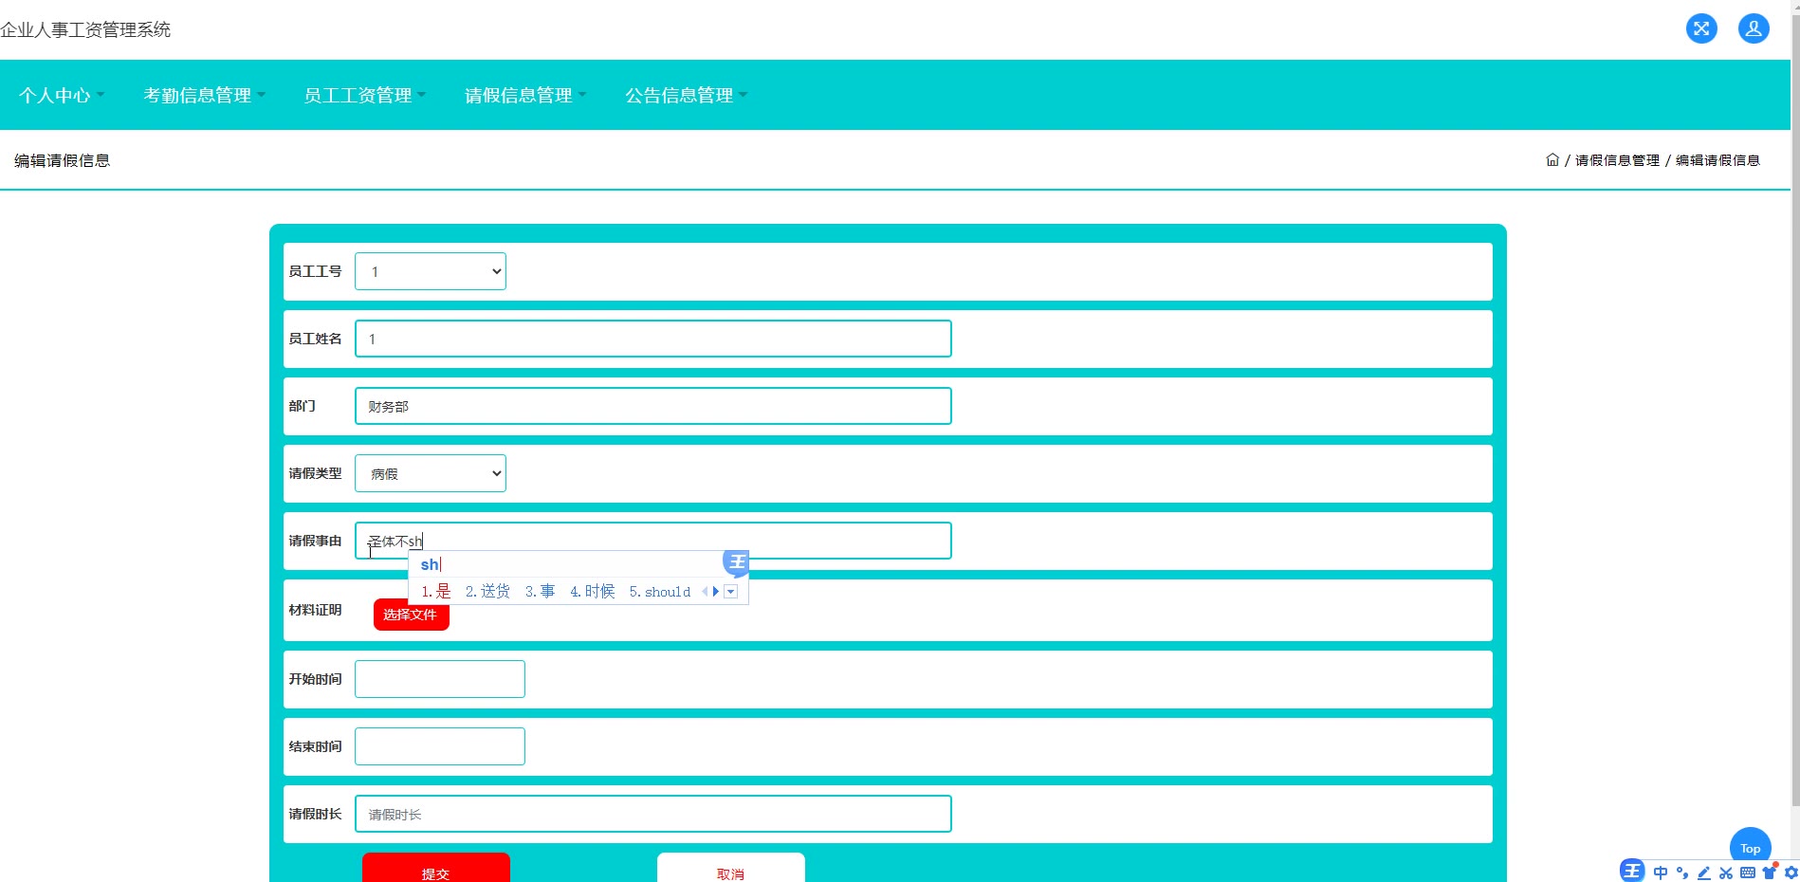Click the 取消 cancel button
The width and height of the screenshot is (1800, 882).
coord(731,868)
